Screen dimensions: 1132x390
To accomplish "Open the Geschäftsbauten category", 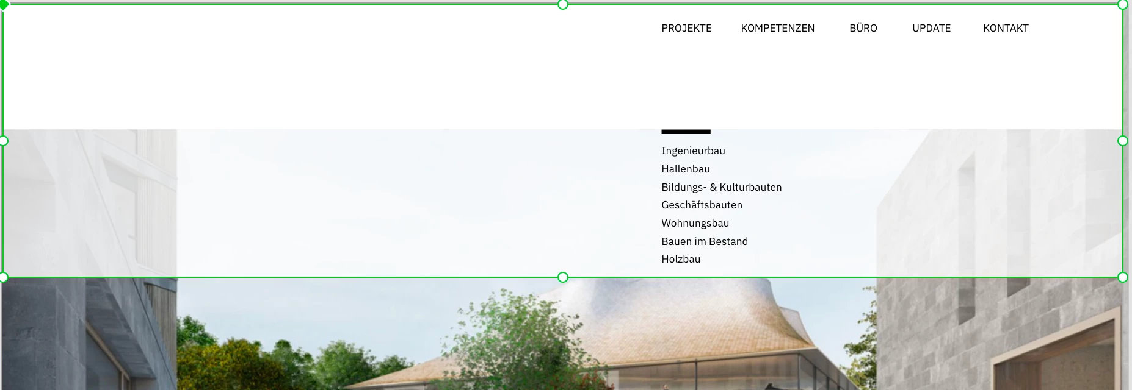I will click(x=702, y=205).
